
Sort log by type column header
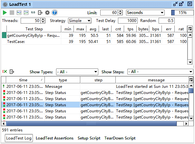63,80
